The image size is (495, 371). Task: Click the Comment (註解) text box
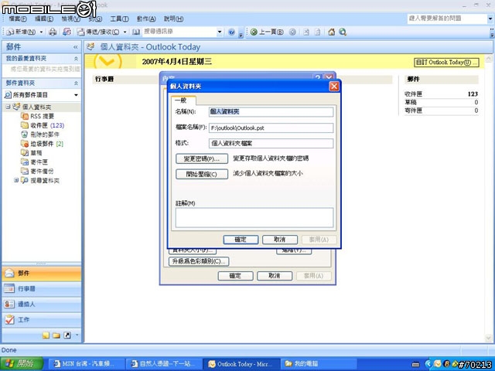[x=254, y=217]
